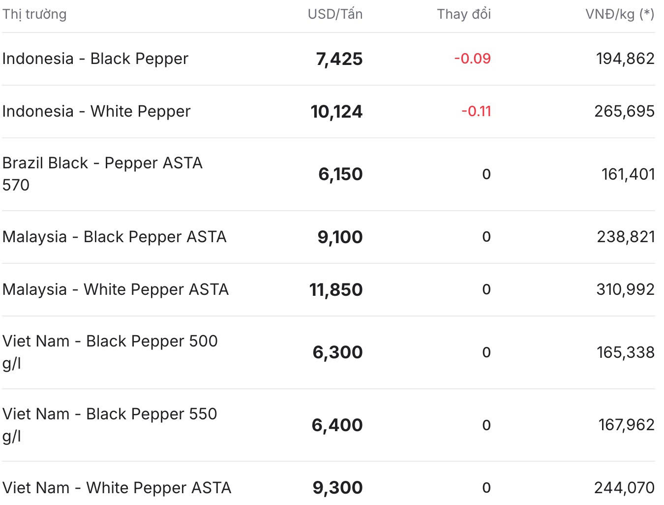The image size is (664, 505).
Task: Click the 7,425 USD price value
Action: point(339,59)
